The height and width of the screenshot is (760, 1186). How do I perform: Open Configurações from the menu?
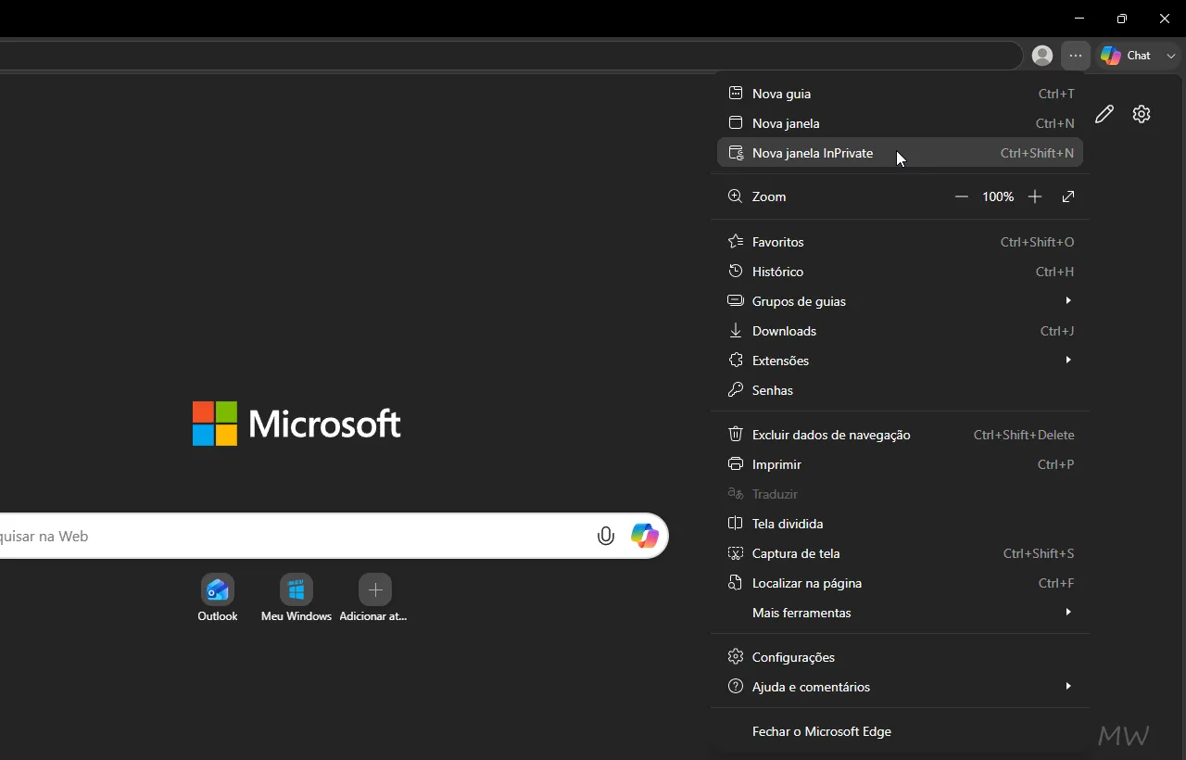click(900, 657)
